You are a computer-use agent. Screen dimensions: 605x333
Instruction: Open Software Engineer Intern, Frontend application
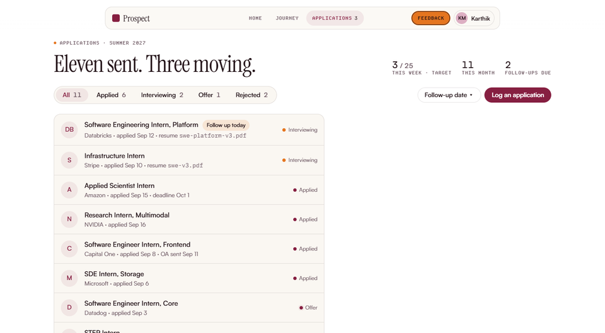(x=189, y=248)
